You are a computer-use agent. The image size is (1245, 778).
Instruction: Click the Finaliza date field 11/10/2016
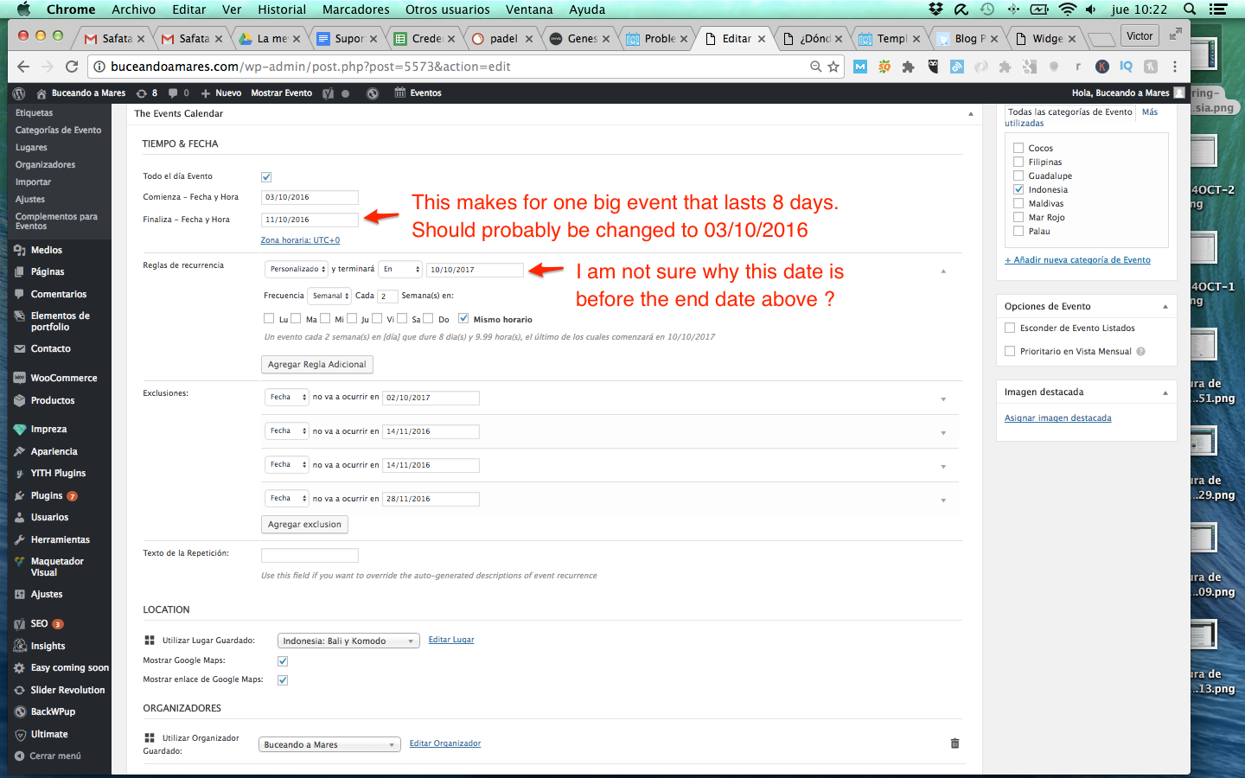(310, 220)
